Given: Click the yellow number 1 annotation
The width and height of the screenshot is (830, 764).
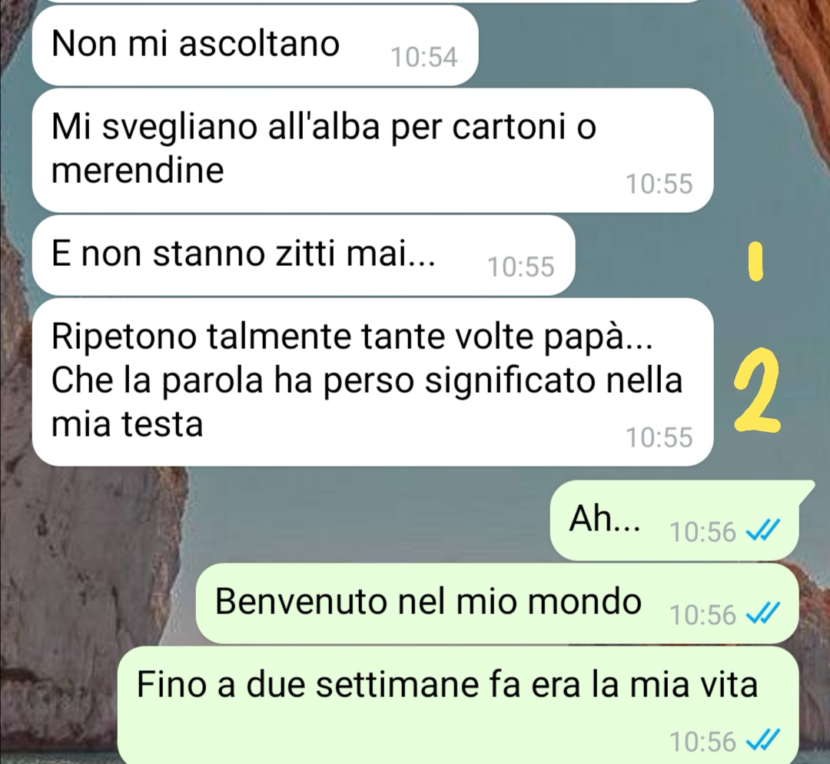Looking at the screenshot, I should pyautogui.click(x=757, y=261).
